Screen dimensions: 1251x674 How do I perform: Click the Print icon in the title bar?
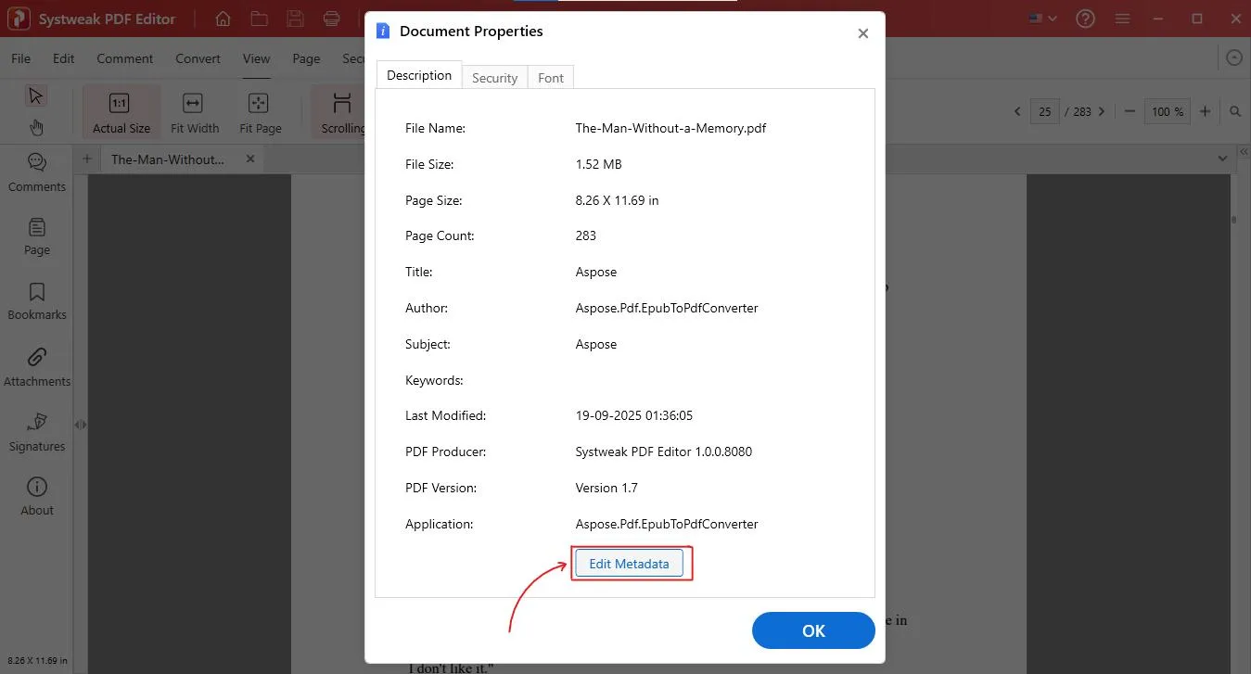pyautogui.click(x=332, y=18)
